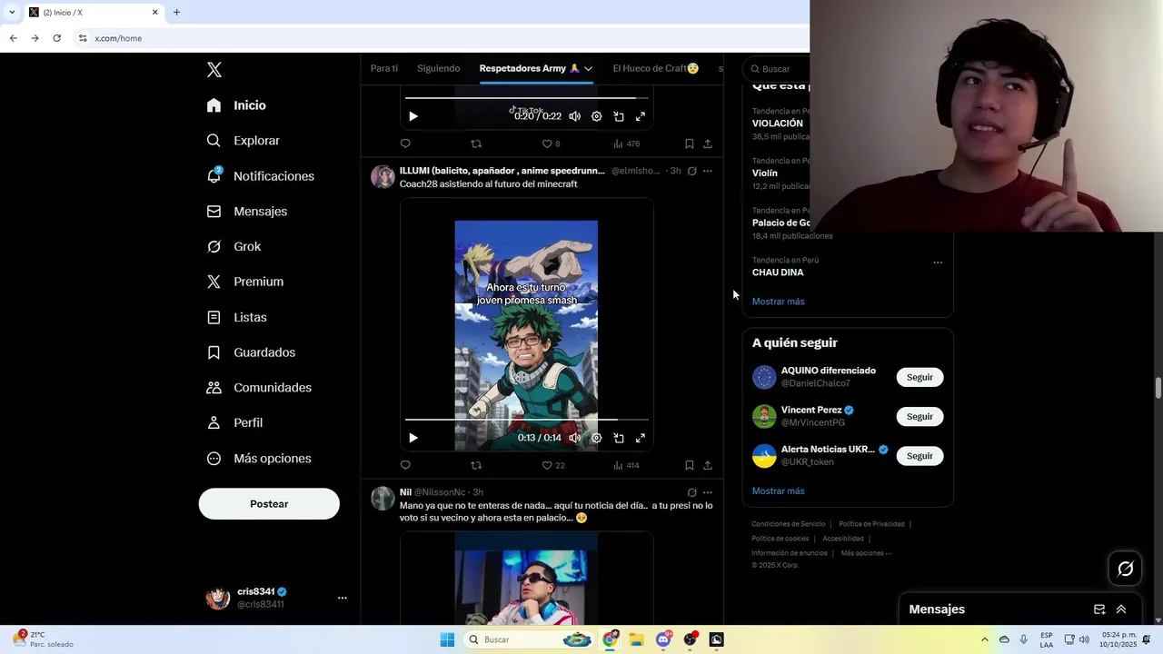Switch to Para ti tab
Viewport: 1163px width, 654px height.
click(x=384, y=68)
